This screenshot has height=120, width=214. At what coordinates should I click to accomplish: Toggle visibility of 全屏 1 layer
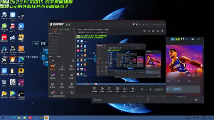click(x=50, y=57)
